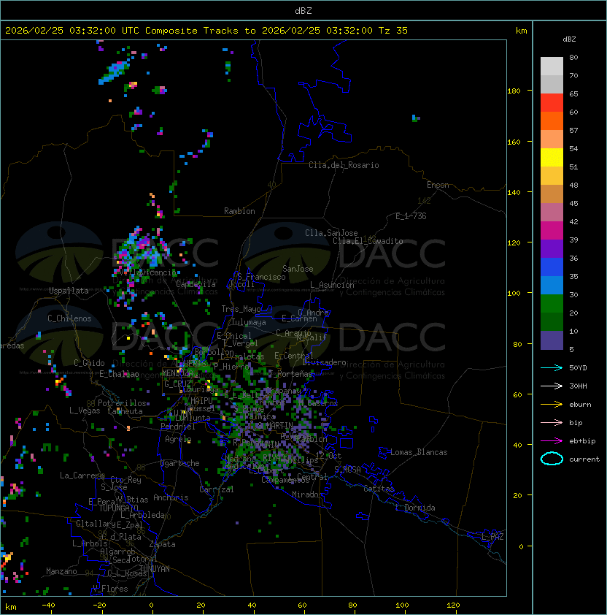607x615 pixels.
Task: Click the 'Agrelo' map label
Action: pos(178,439)
